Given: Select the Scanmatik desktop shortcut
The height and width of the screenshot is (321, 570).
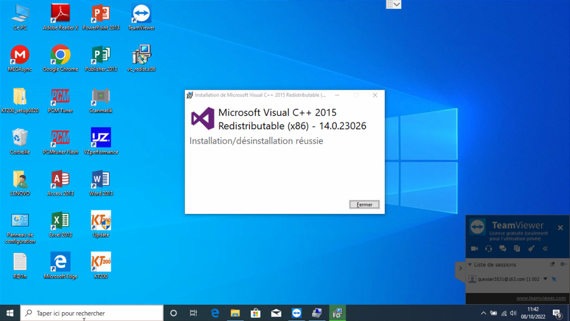Looking at the screenshot, I should point(101,100).
